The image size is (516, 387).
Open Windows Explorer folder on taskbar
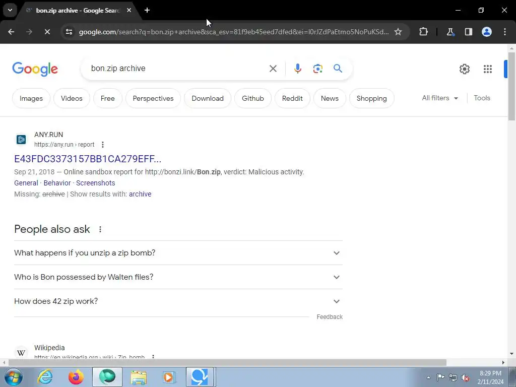139,377
